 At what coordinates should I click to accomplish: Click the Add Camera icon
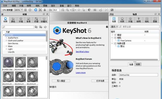coord(63,10)
